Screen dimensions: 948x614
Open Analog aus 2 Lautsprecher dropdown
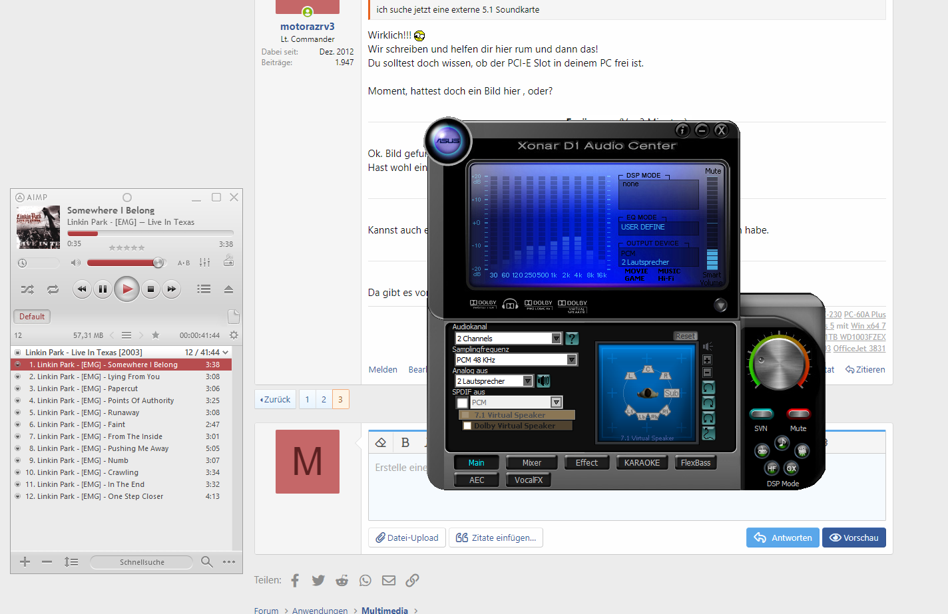[x=528, y=381]
